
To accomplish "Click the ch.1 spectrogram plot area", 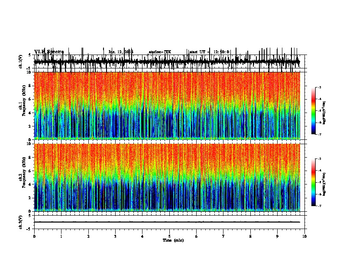I will tap(167, 106).
